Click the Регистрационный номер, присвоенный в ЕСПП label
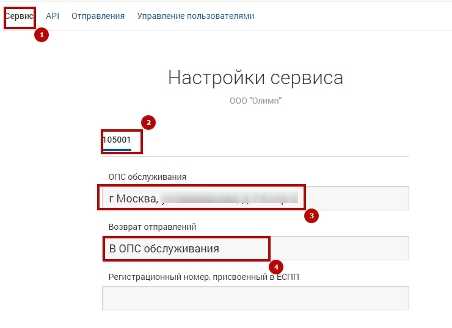The height and width of the screenshot is (328, 452). pyautogui.click(x=203, y=277)
